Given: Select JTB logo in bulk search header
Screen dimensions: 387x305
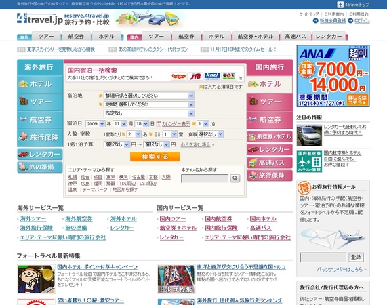Looking at the screenshot, I should tap(195, 76).
